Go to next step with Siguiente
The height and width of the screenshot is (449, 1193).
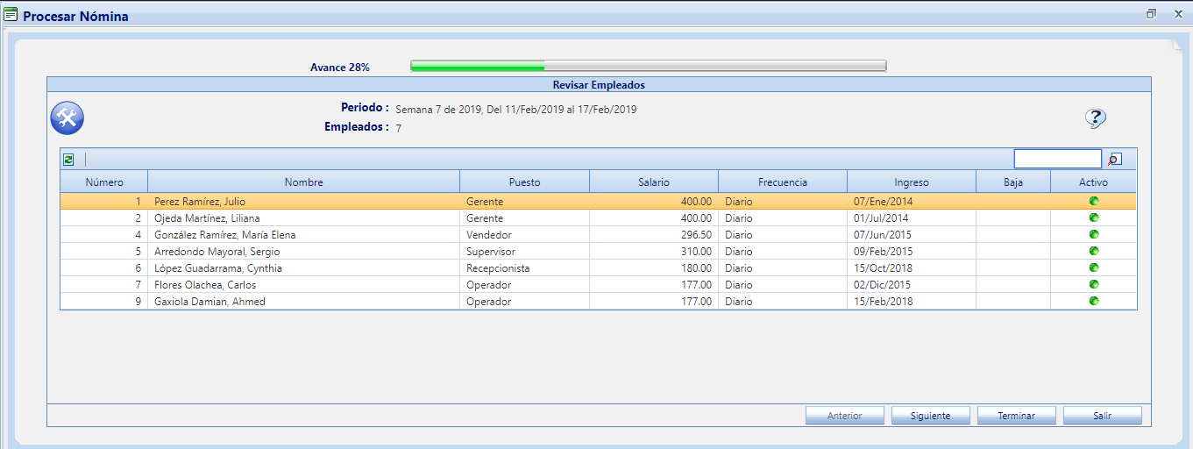click(x=931, y=416)
